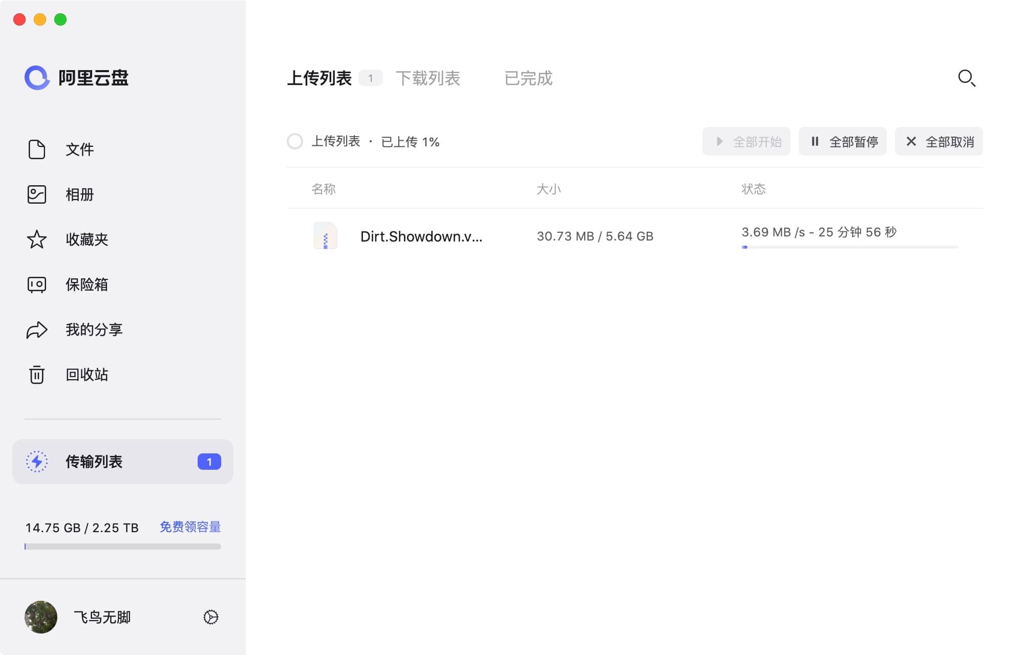Click the 阿里云盘 logo icon
The image size is (1024, 655).
[37, 78]
